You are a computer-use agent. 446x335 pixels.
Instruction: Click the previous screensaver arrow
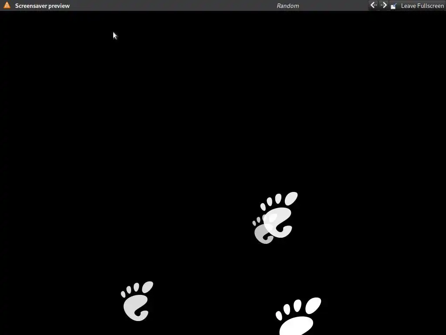373,5
